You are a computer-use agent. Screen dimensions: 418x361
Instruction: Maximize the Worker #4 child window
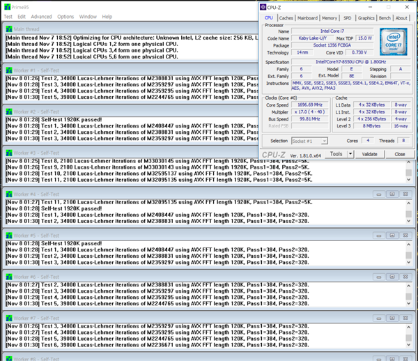(x=392, y=194)
